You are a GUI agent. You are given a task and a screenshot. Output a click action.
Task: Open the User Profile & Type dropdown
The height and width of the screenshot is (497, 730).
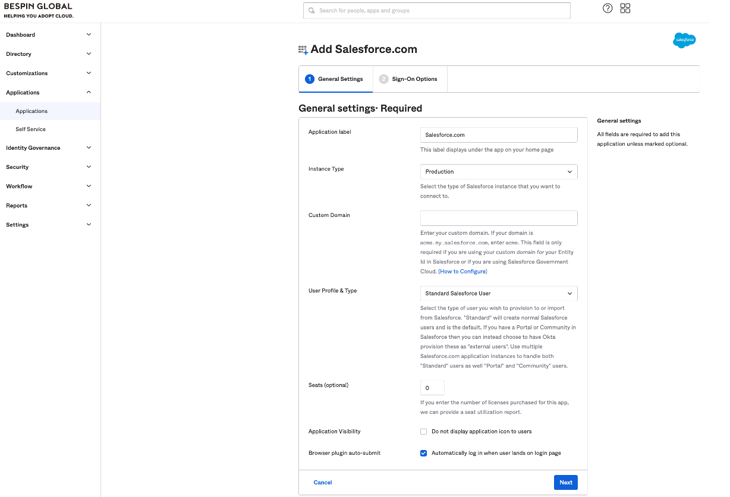pos(498,294)
